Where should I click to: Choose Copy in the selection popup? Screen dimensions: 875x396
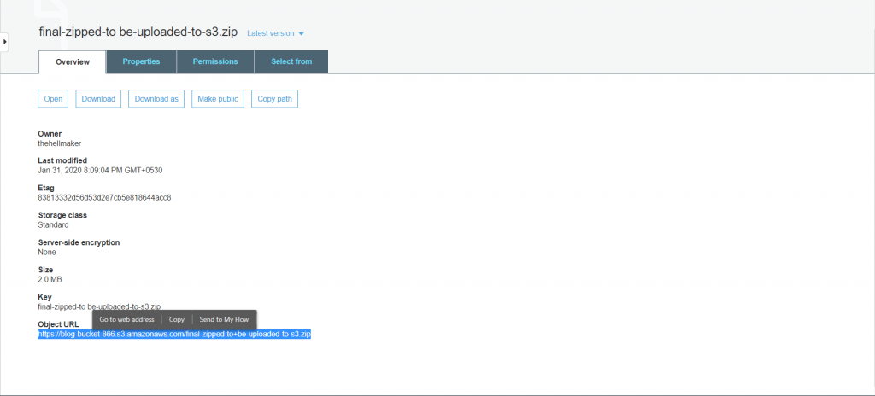177,319
